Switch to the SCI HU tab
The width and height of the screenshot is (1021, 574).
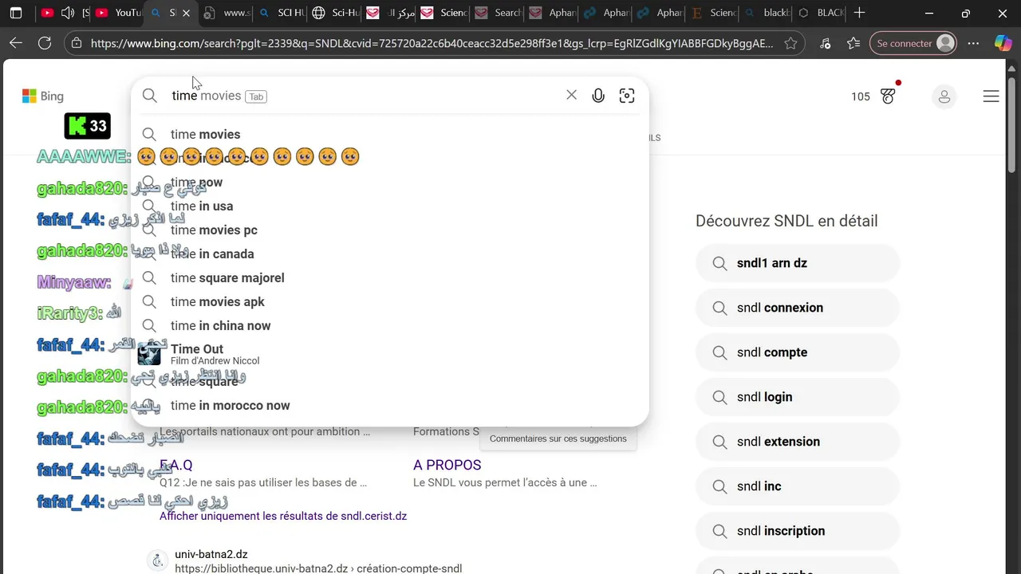[x=281, y=13]
